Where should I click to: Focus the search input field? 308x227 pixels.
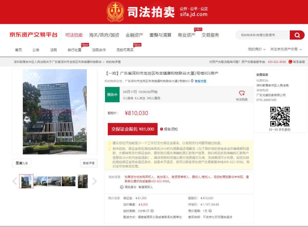point(262,35)
